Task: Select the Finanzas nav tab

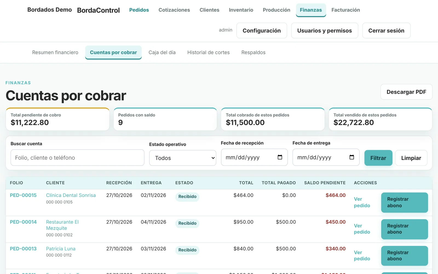Action: click(311, 10)
